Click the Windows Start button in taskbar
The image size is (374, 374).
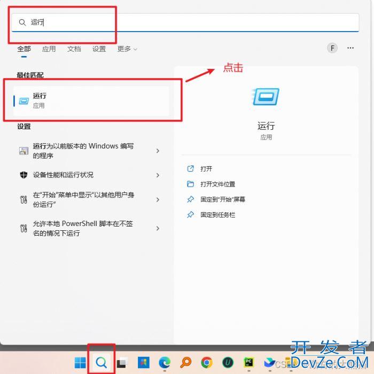pos(80,363)
